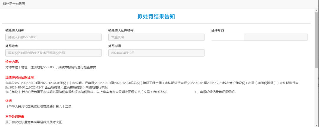Click the 检查内容: red label
The width and height of the screenshot is (319, 127).
click(x=12, y=62)
